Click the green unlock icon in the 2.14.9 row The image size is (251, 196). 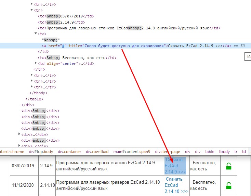pos(228,166)
